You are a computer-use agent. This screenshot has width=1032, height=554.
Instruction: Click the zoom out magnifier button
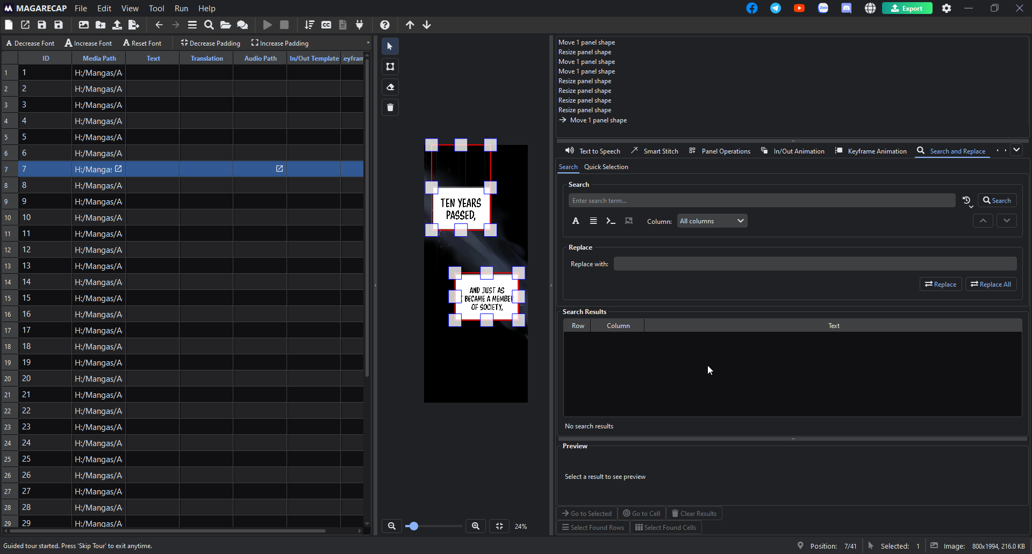[x=392, y=526]
